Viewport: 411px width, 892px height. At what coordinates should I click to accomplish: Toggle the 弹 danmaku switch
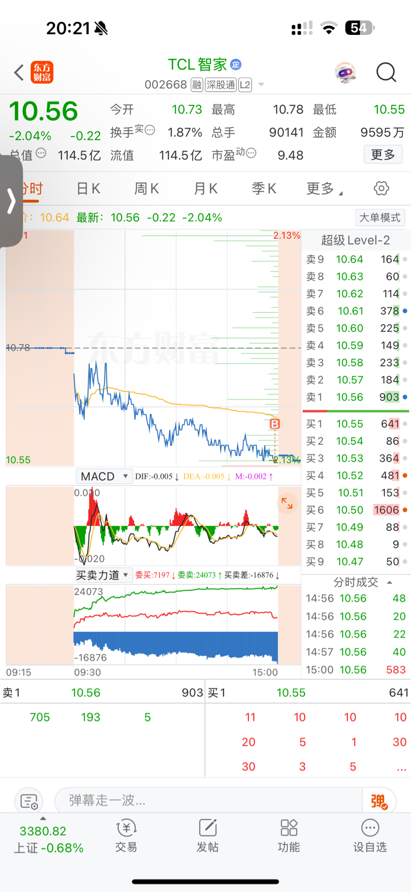pyautogui.click(x=379, y=801)
